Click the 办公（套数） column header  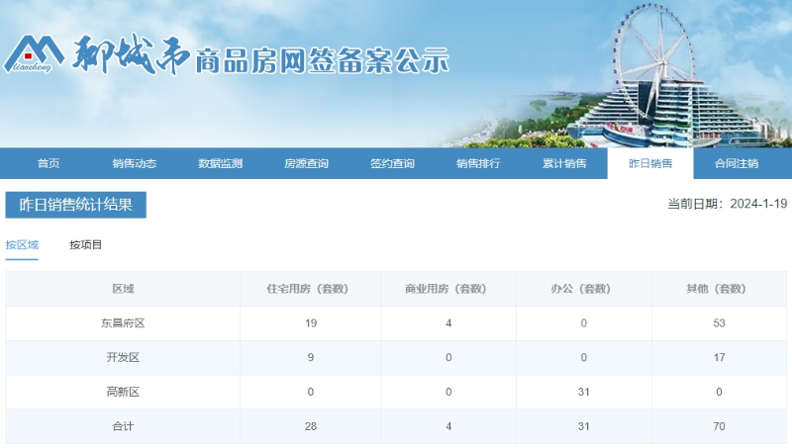pyautogui.click(x=583, y=289)
